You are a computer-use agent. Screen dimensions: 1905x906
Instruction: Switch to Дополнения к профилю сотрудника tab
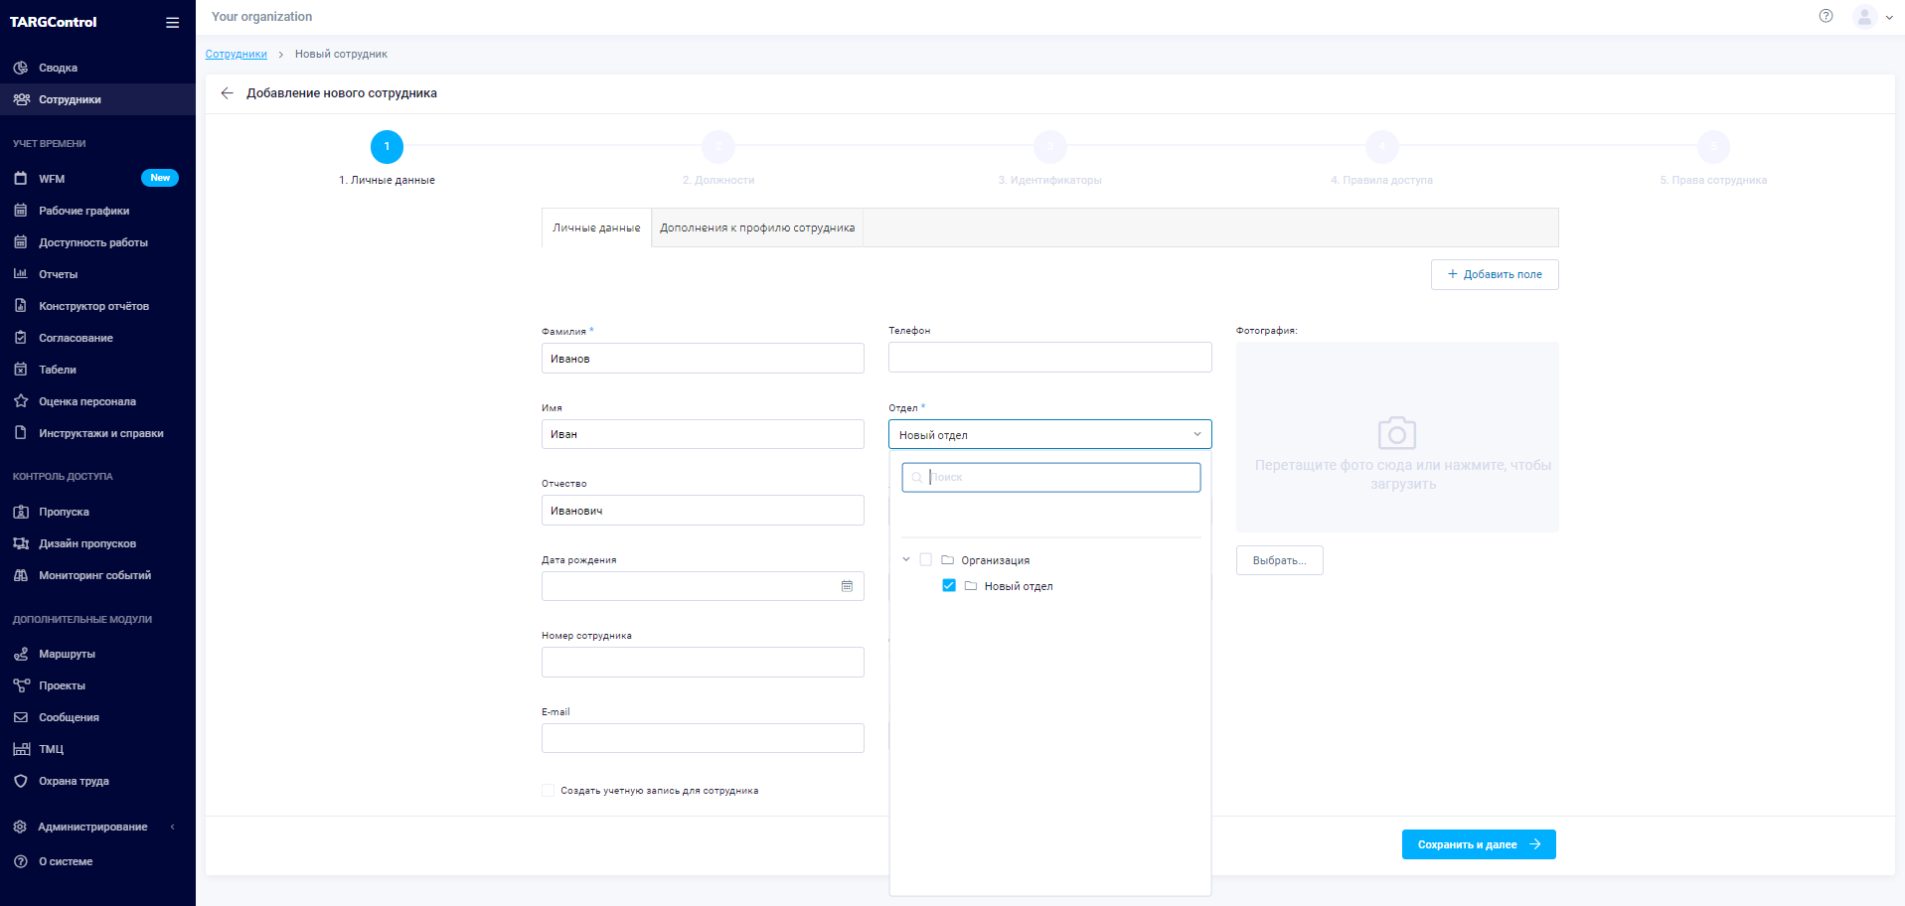(757, 227)
